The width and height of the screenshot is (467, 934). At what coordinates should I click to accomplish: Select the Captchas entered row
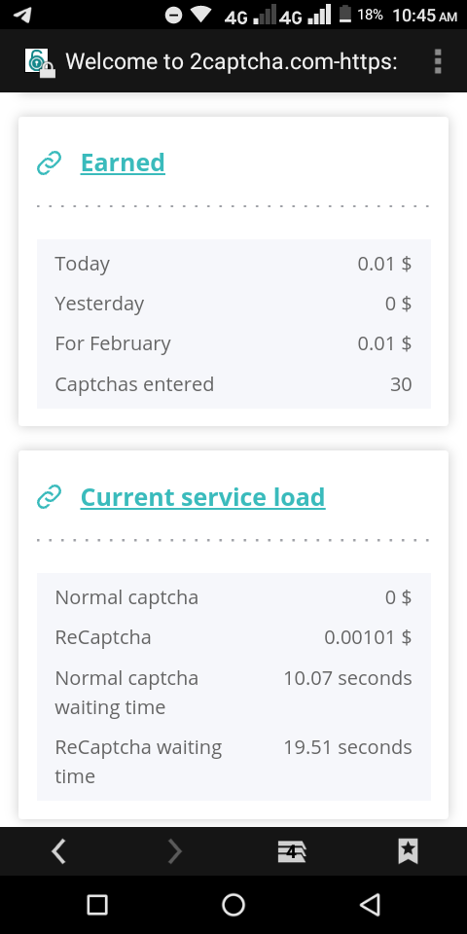pyautogui.click(x=233, y=384)
